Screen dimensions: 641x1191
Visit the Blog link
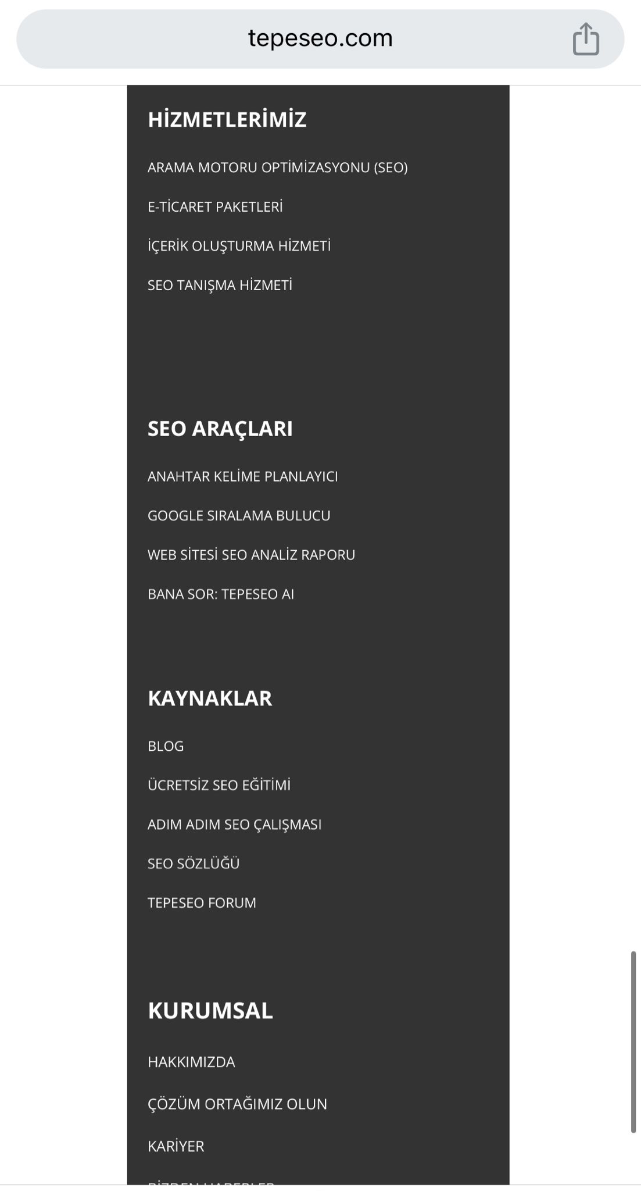point(166,746)
